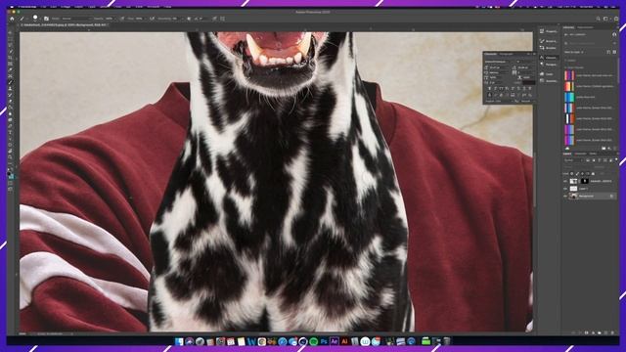Select the Rectangular Marquee tool
The height and width of the screenshot is (352, 626).
pos(11,39)
